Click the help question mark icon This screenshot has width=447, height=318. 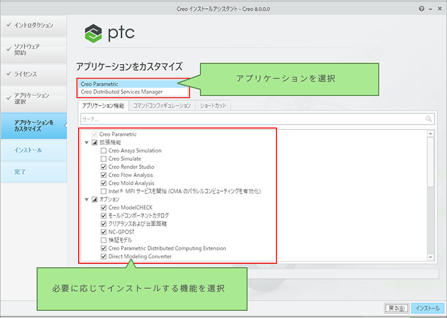click(x=421, y=9)
